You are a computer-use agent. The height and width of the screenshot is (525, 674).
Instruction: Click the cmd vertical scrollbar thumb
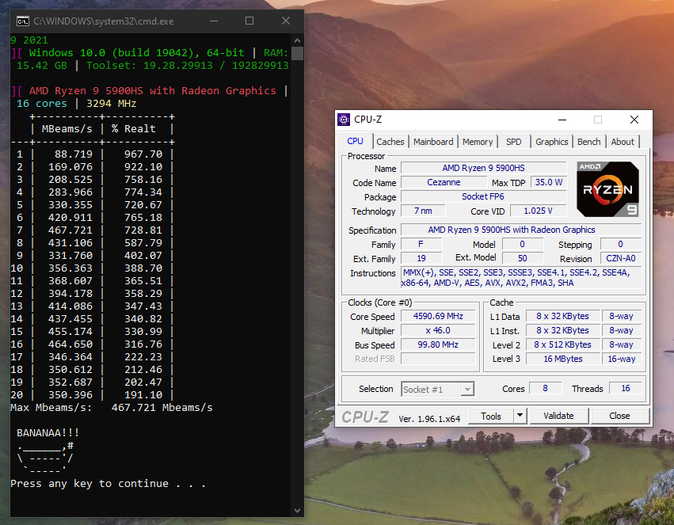pos(297,53)
